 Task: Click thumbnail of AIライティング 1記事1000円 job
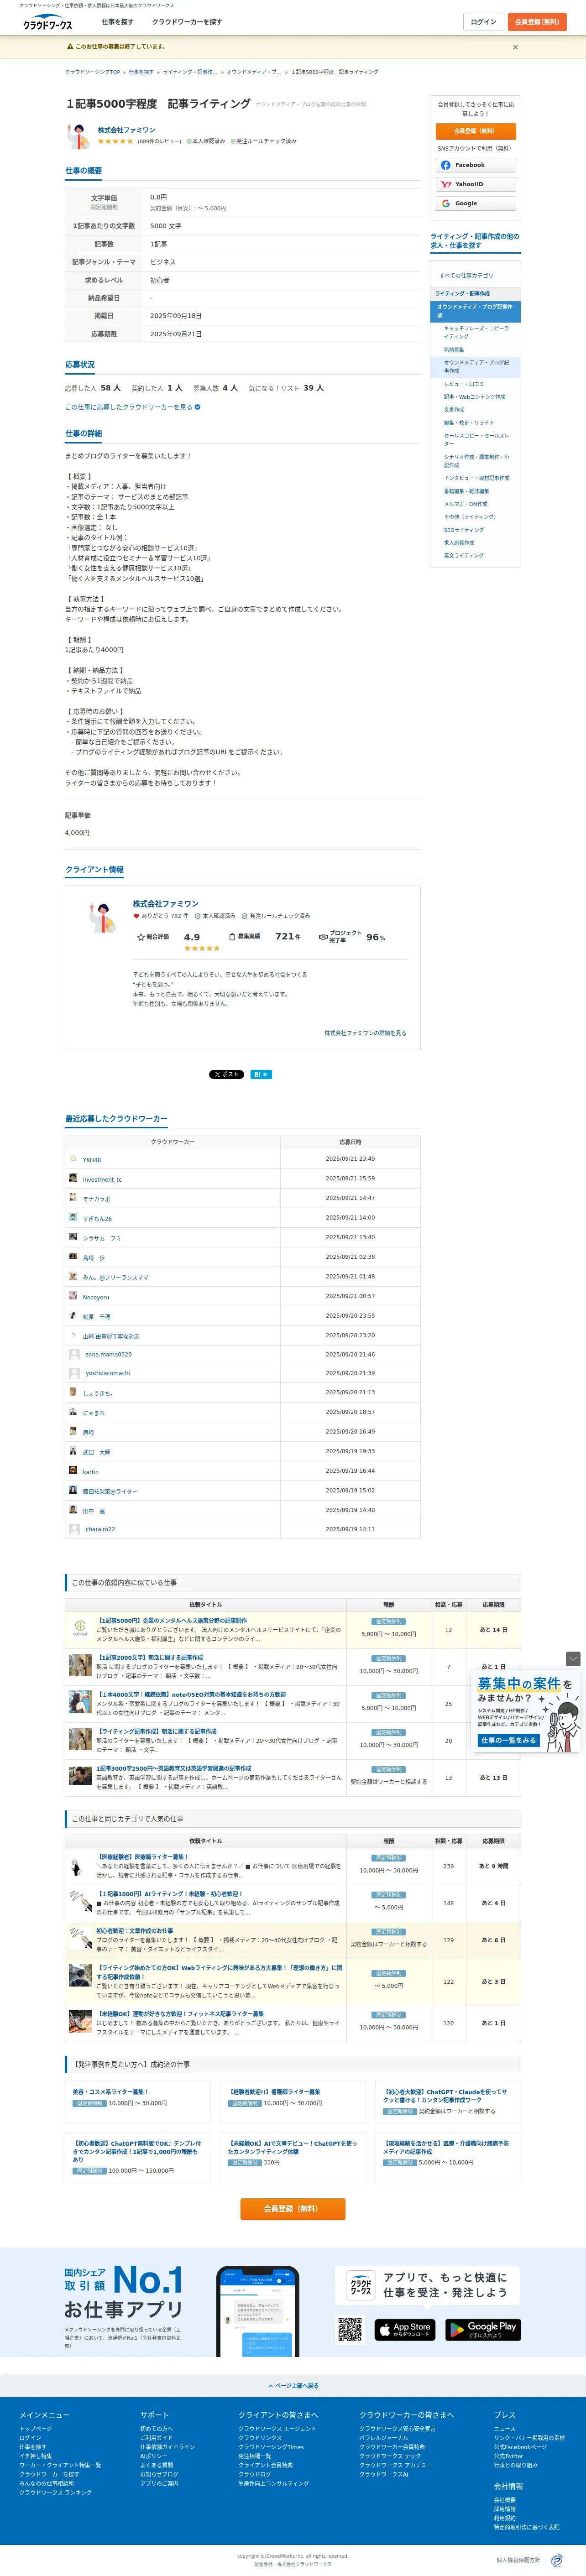pyautogui.click(x=80, y=1901)
